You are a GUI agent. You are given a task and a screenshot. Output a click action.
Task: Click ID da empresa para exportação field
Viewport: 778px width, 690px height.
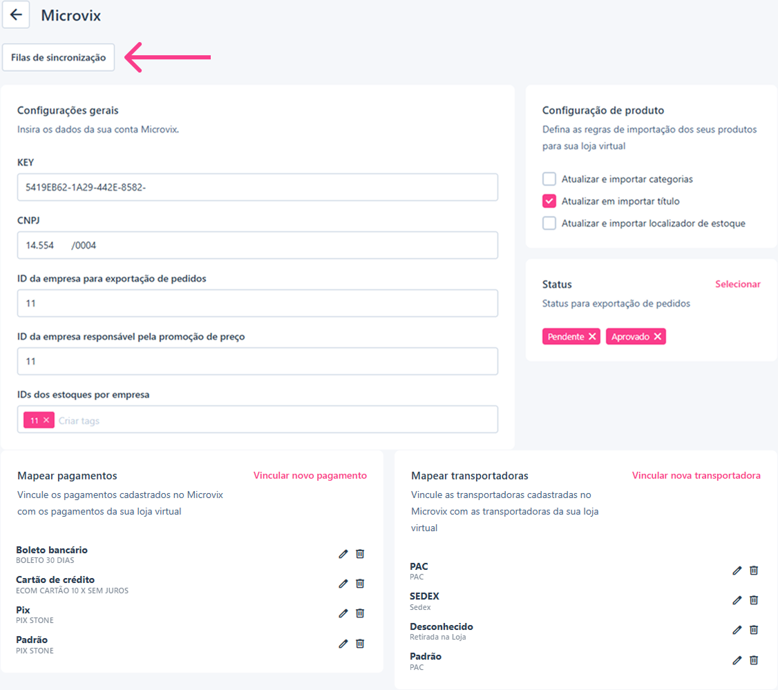(258, 303)
